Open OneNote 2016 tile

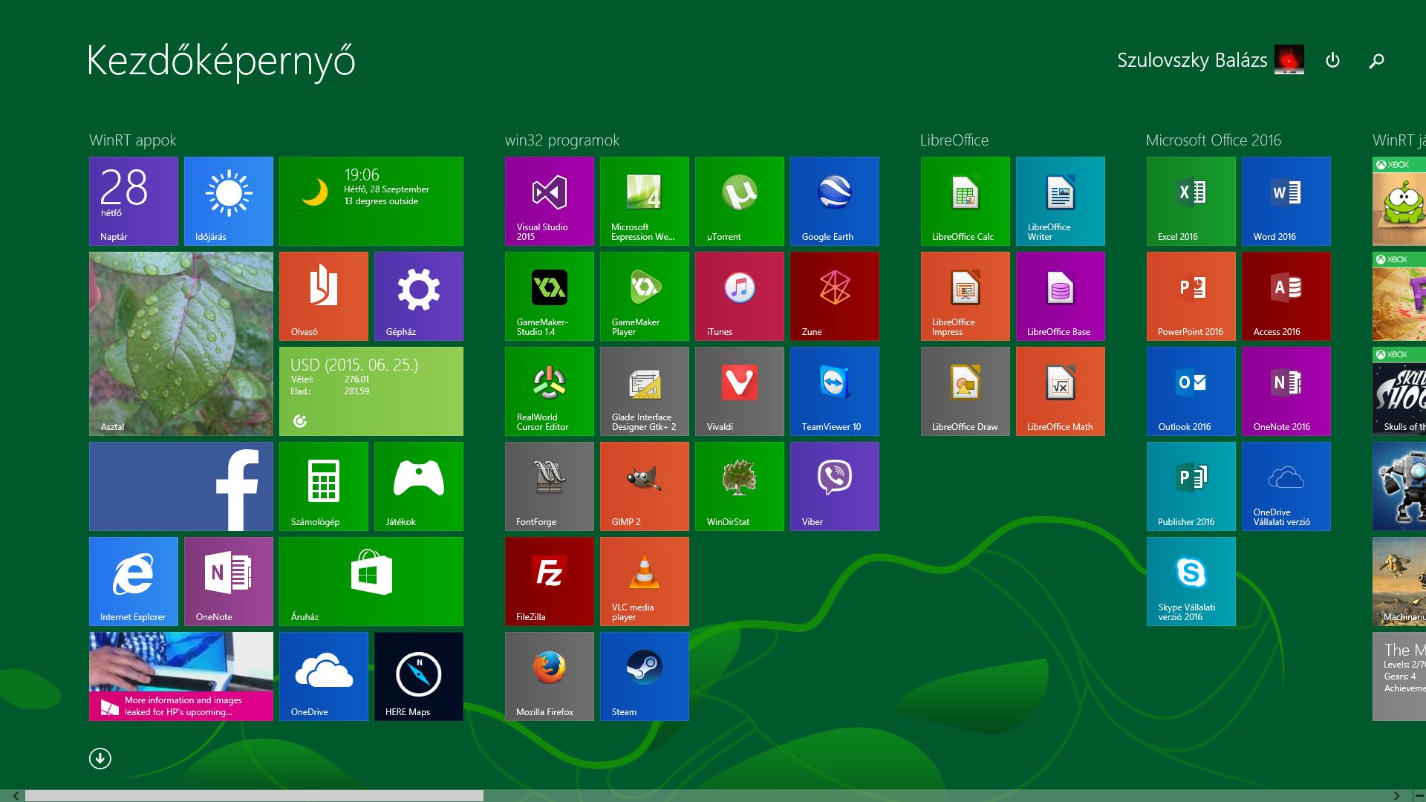1286,391
